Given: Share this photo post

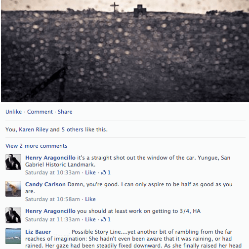Looking at the screenshot, I should click(x=65, y=112).
